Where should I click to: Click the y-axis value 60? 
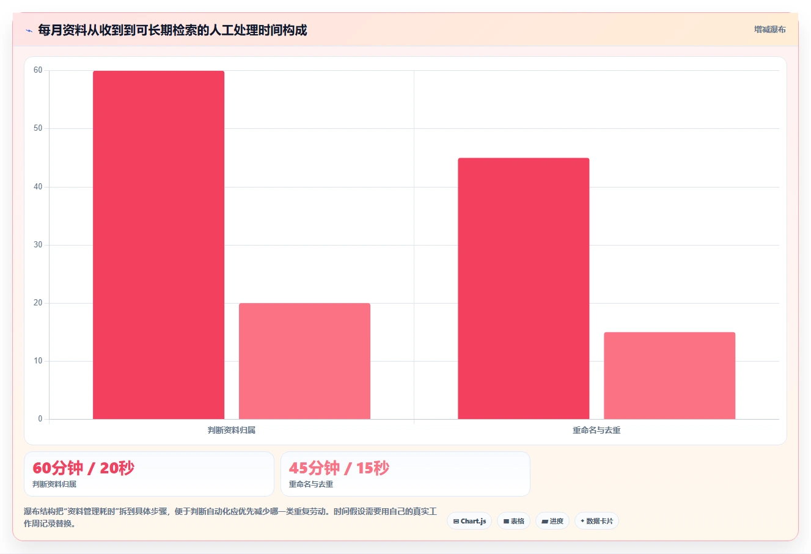point(38,70)
